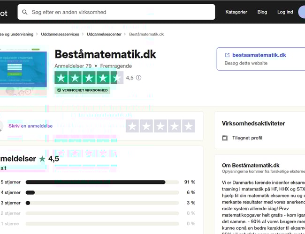Click the green star beside Anmeldelser 4,5
Screen dimensions: 305x234
(42, 159)
